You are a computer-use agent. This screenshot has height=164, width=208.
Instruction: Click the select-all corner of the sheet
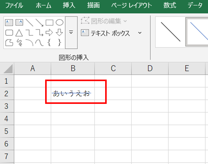click(x=7, y=69)
